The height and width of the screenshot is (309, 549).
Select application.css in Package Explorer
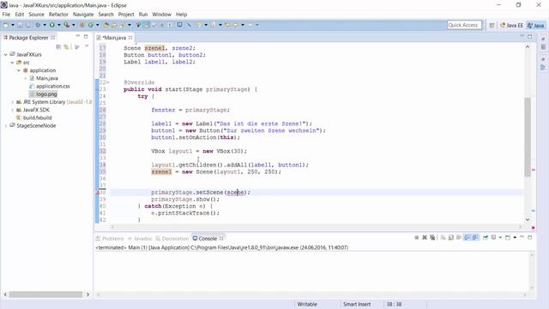[x=50, y=86]
